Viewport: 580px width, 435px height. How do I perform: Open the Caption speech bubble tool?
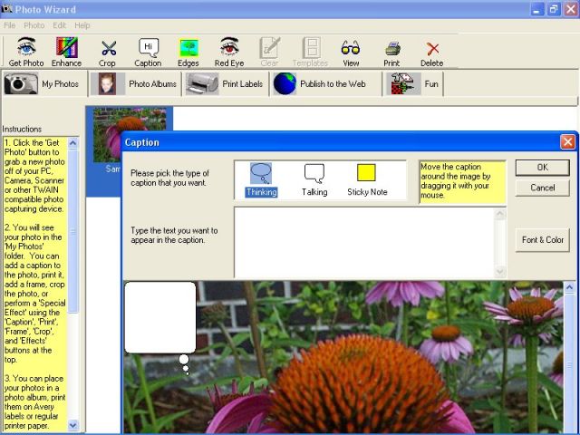[x=148, y=53]
